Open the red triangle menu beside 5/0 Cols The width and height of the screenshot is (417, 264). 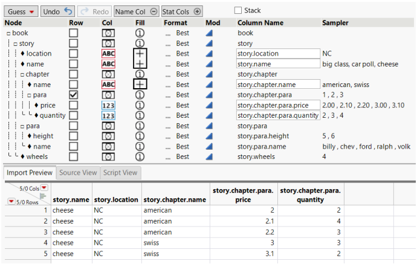tap(44, 188)
